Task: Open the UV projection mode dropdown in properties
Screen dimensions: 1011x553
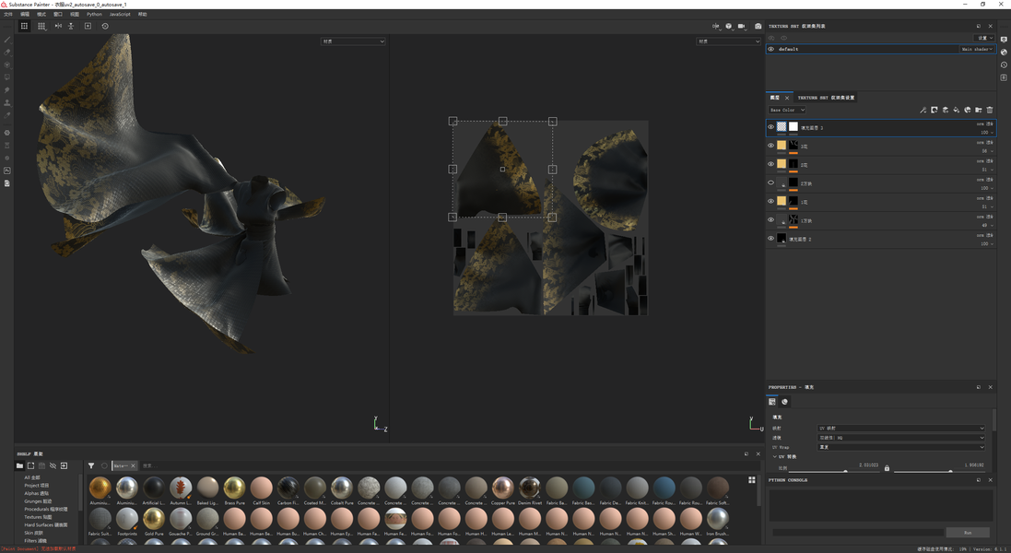Action: point(901,428)
